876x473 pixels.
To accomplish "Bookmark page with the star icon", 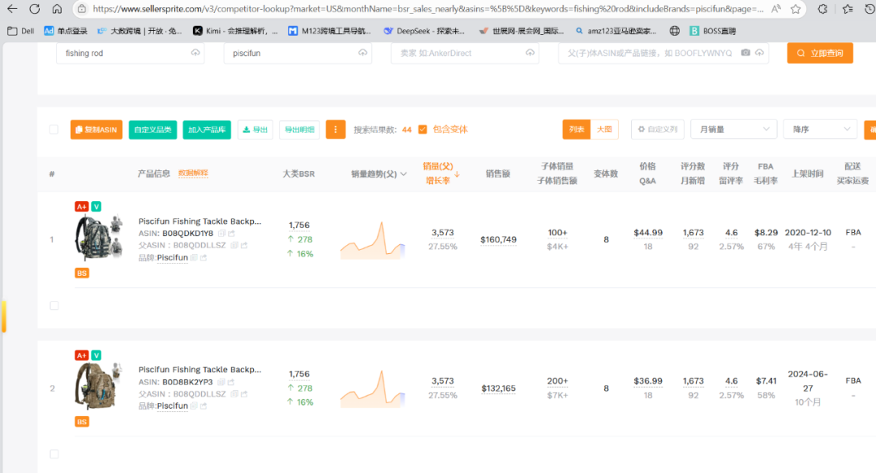I will click(x=797, y=9).
